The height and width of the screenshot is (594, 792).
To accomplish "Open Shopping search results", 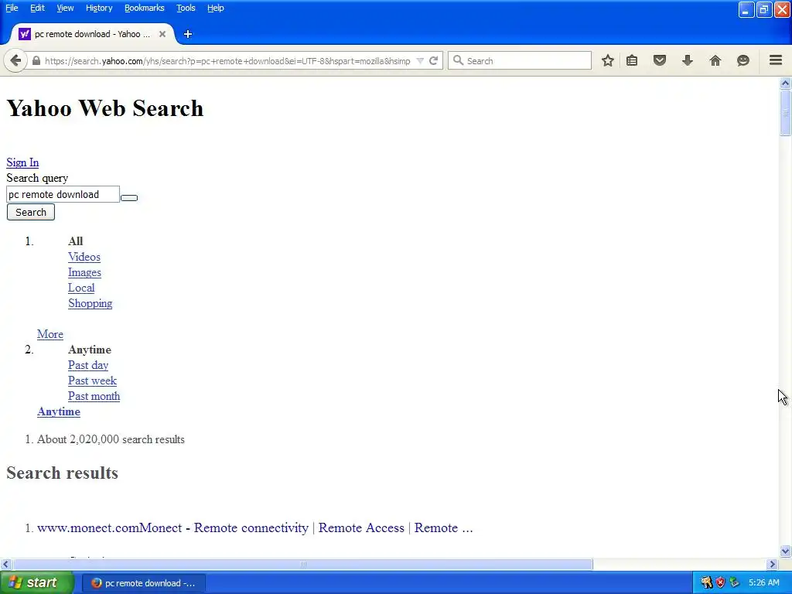I will click(x=90, y=303).
